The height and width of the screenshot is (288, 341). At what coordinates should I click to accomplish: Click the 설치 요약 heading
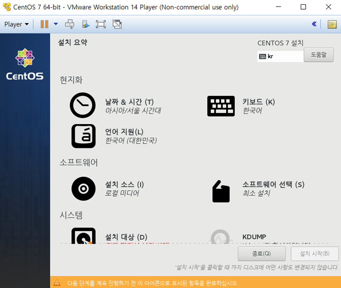[x=72, y=42]
